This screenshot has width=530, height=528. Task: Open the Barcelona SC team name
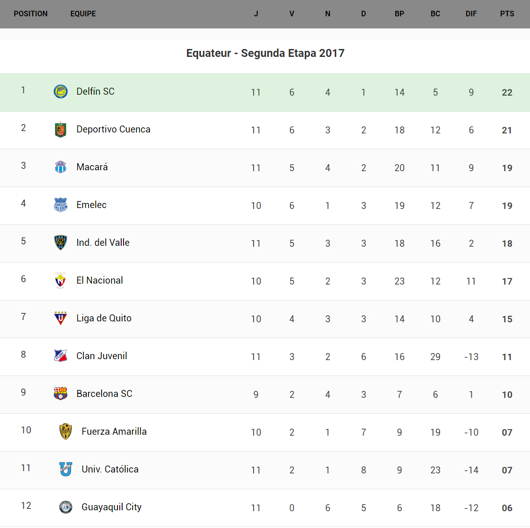point(104,394)
